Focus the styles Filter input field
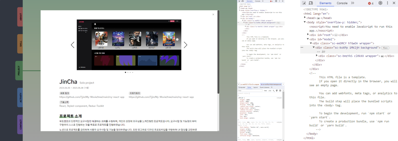Image resolution: width=398 pixels, height=141 pixels. point(250,91)
